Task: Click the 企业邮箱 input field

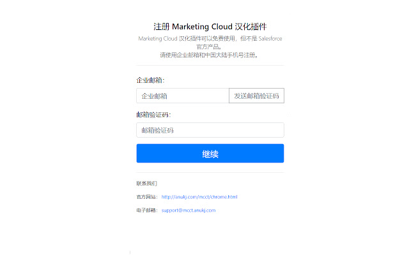Action: [x=183, y=96]
